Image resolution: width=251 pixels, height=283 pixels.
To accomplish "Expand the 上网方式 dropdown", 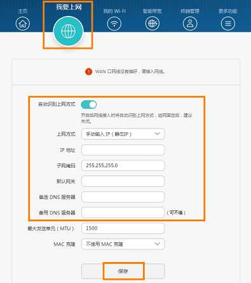I will (123, 134).
